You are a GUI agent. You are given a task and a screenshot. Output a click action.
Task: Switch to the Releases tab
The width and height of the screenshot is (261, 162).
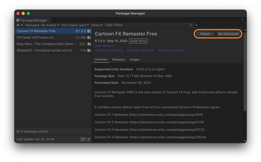tap(119, 60)
